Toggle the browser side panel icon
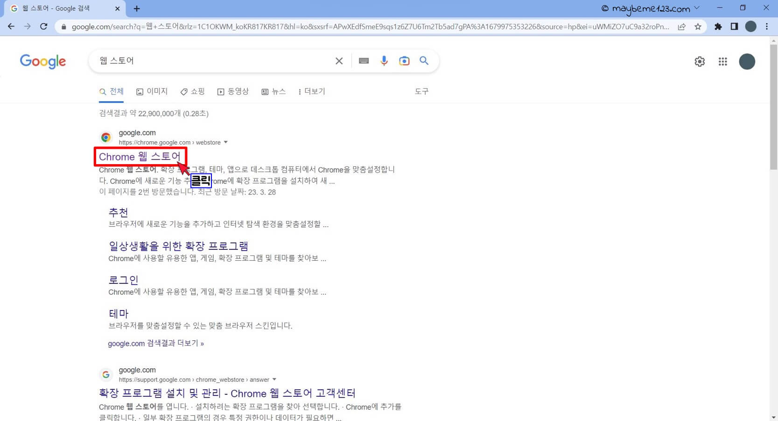This screenshot has height=421, width=778. [734, 27]
